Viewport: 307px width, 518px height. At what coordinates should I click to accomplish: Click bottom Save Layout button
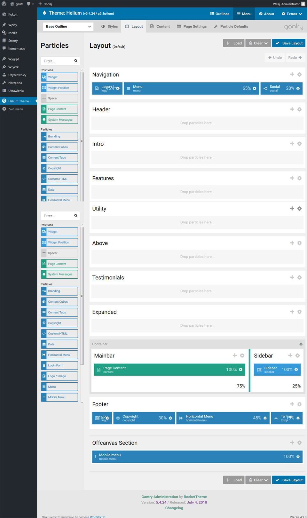[x=289, y=480]
